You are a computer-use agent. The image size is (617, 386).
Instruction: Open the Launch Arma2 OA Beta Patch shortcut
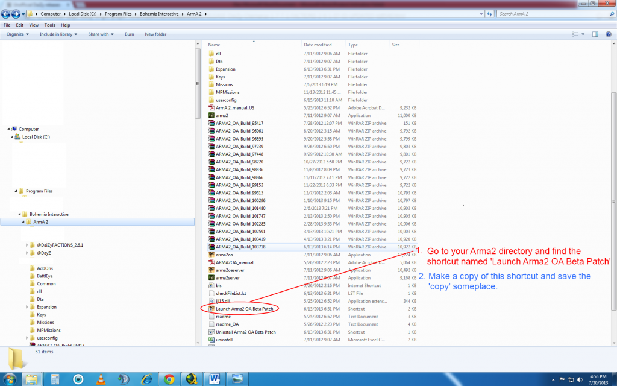[x=243, y=308]
